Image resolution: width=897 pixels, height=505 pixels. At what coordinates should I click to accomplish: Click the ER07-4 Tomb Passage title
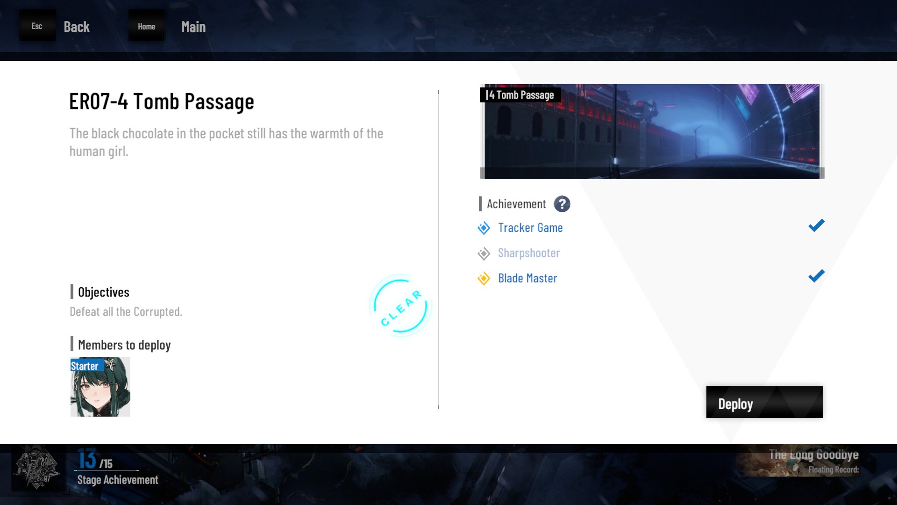pos(162,101)
